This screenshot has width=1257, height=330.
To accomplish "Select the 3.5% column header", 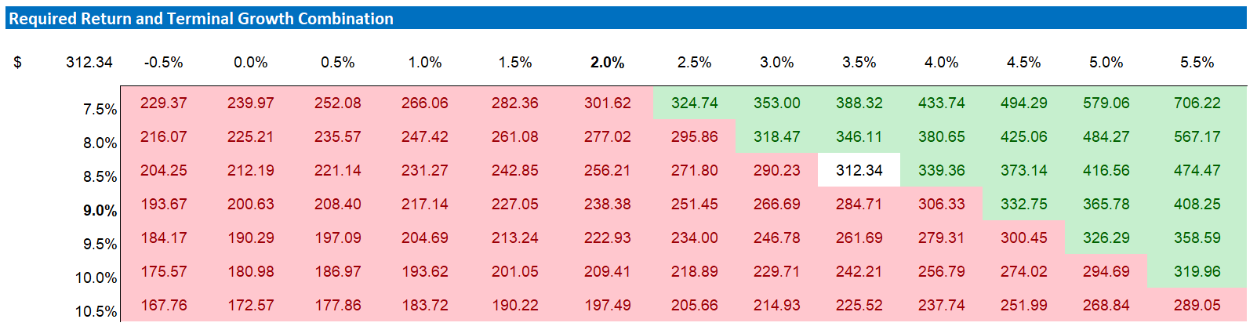I will point(859,63).
